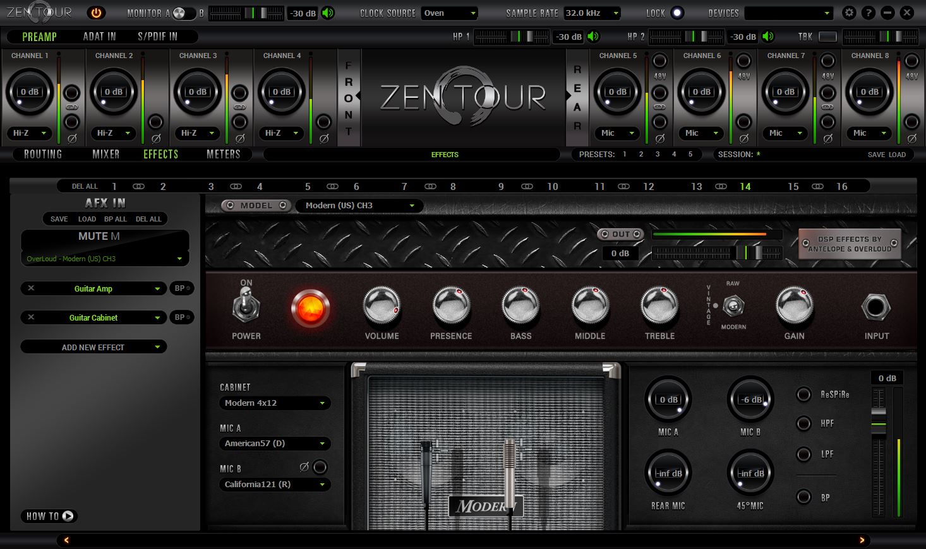Open the MIC A American57 dropdown
The width and height of the screenshot is (926, 549).
tap(275, 443)
